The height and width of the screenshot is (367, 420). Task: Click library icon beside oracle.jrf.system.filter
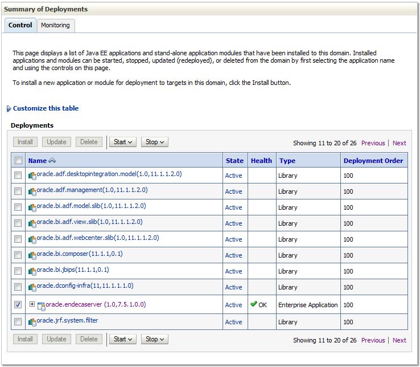click(x=32, y=322)
